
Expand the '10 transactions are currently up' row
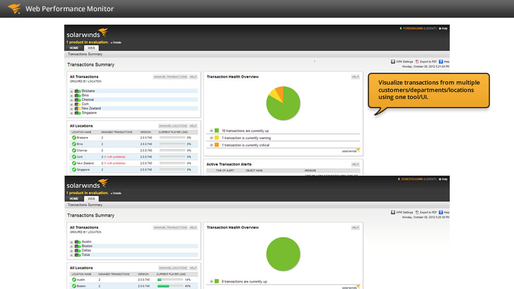tap(211, 130)
